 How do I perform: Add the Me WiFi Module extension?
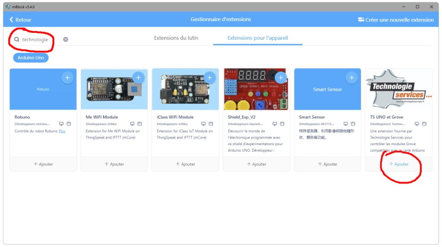(114, 164)
